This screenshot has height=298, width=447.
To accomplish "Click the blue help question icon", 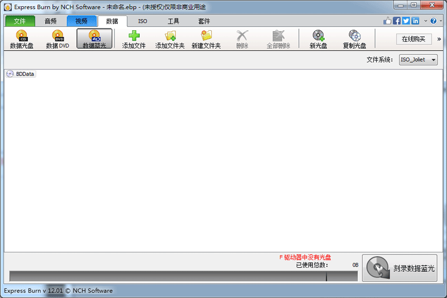I will [434, 21].
